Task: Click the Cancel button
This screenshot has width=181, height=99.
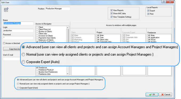Action: (166, 95)
